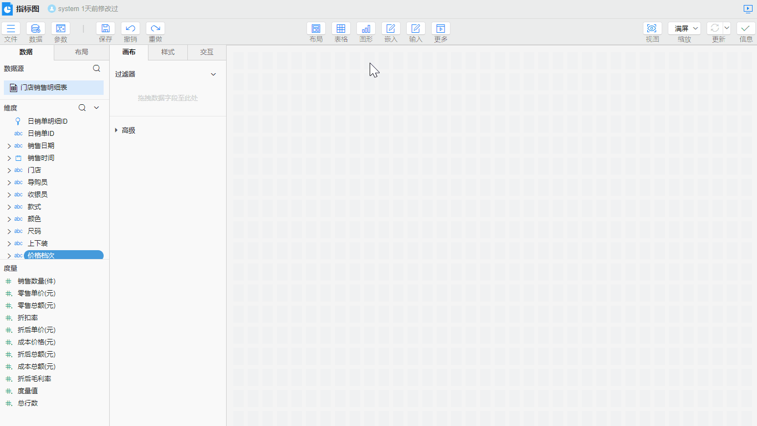Switch to the 布局 layout tab in left panel

pos(81,52)
